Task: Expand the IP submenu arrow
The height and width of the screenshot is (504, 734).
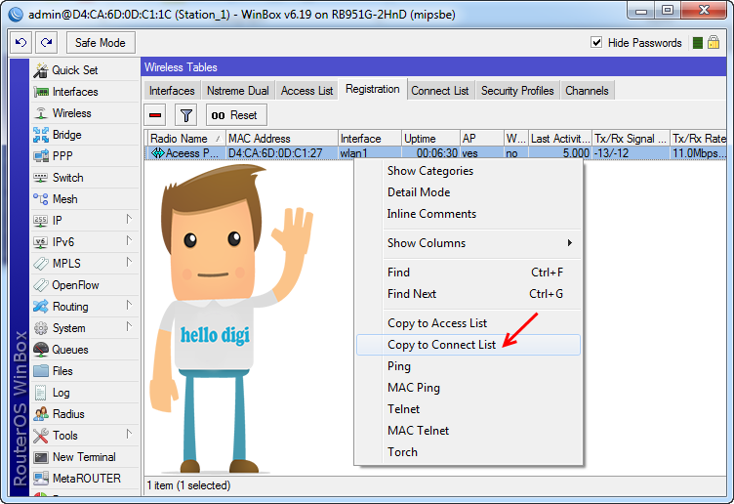Action: (129, 219)
